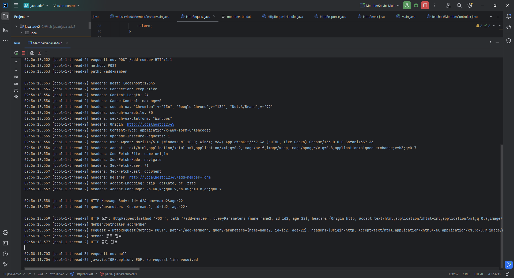Stop process in Run panel toolbar
The width and height of the screenshot is (514, 278).
[23, 53]
